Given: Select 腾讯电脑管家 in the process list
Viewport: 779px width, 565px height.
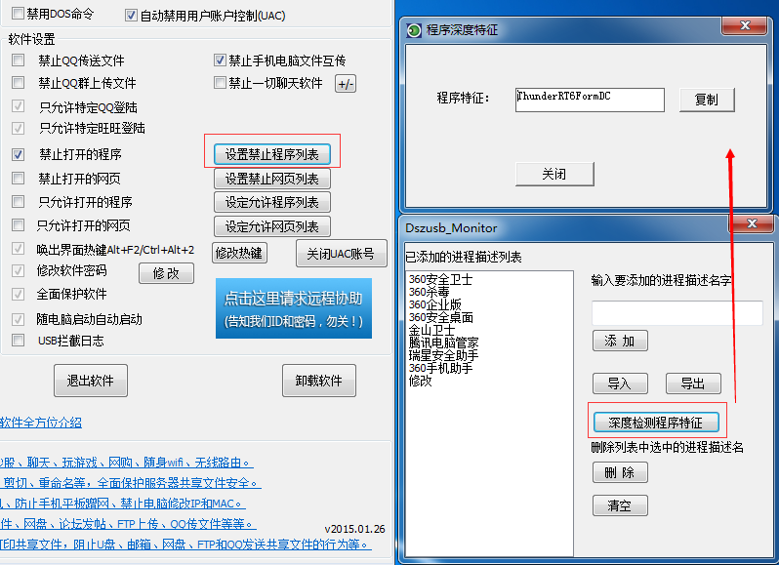Looking at the screenshot, I should (x=443, y=343).
